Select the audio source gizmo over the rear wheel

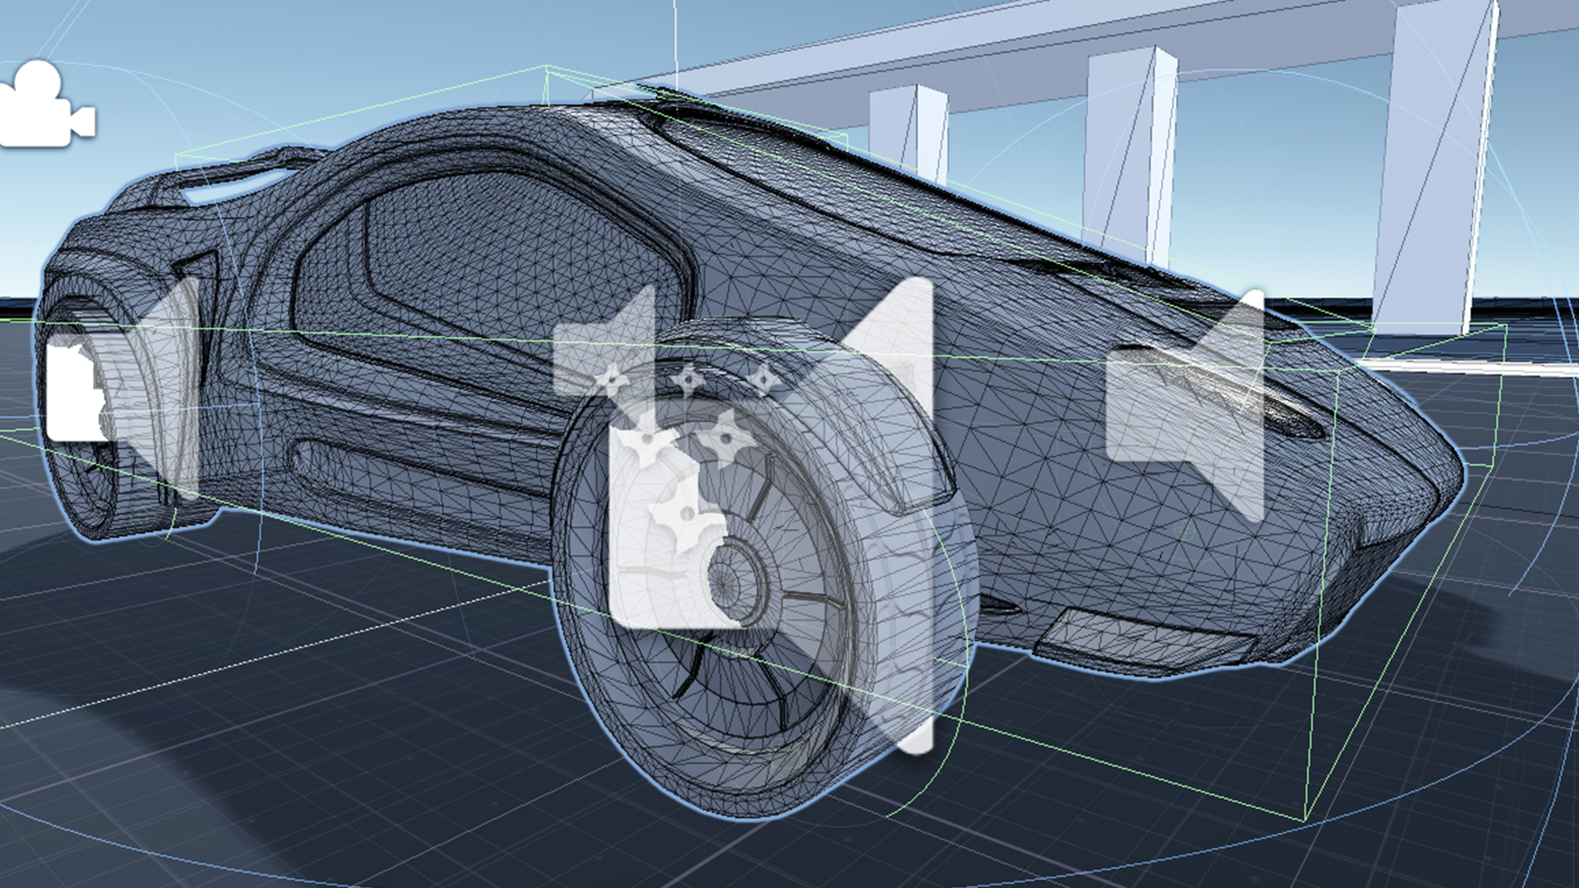pyautogui.click(x=123, y=389)
